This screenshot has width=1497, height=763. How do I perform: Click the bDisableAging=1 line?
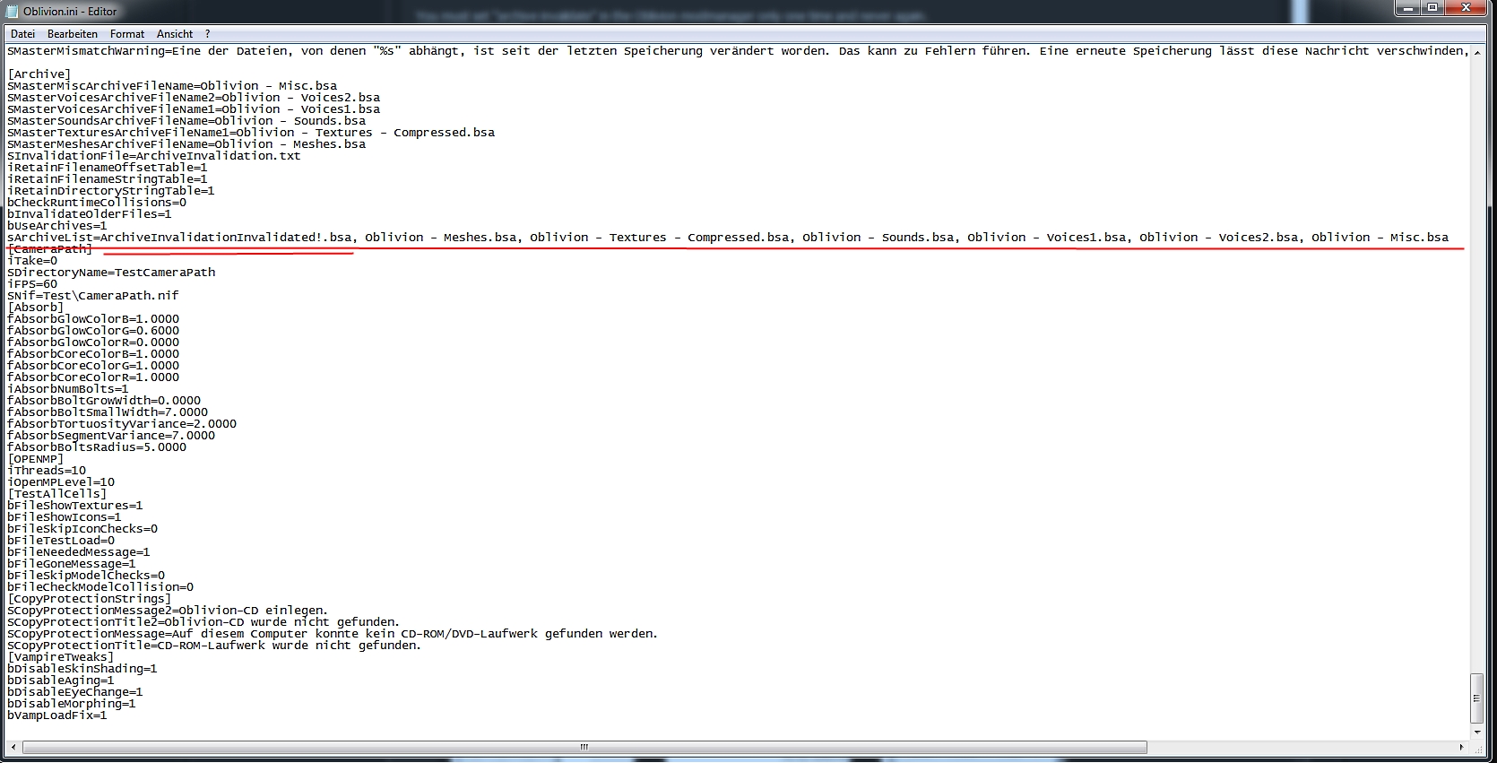(61, 681)
